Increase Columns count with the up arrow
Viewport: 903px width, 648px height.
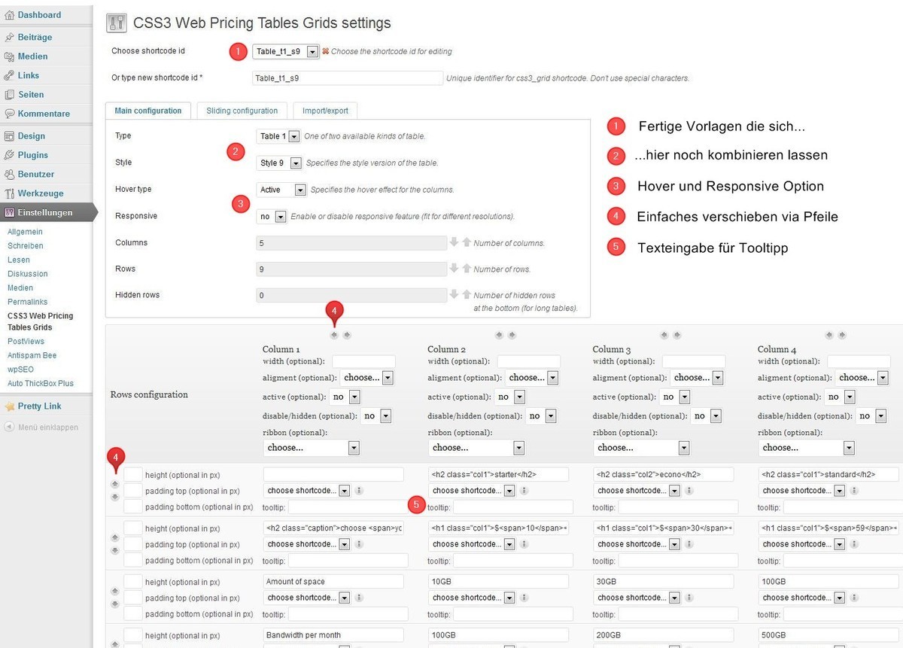click(466, 242)
